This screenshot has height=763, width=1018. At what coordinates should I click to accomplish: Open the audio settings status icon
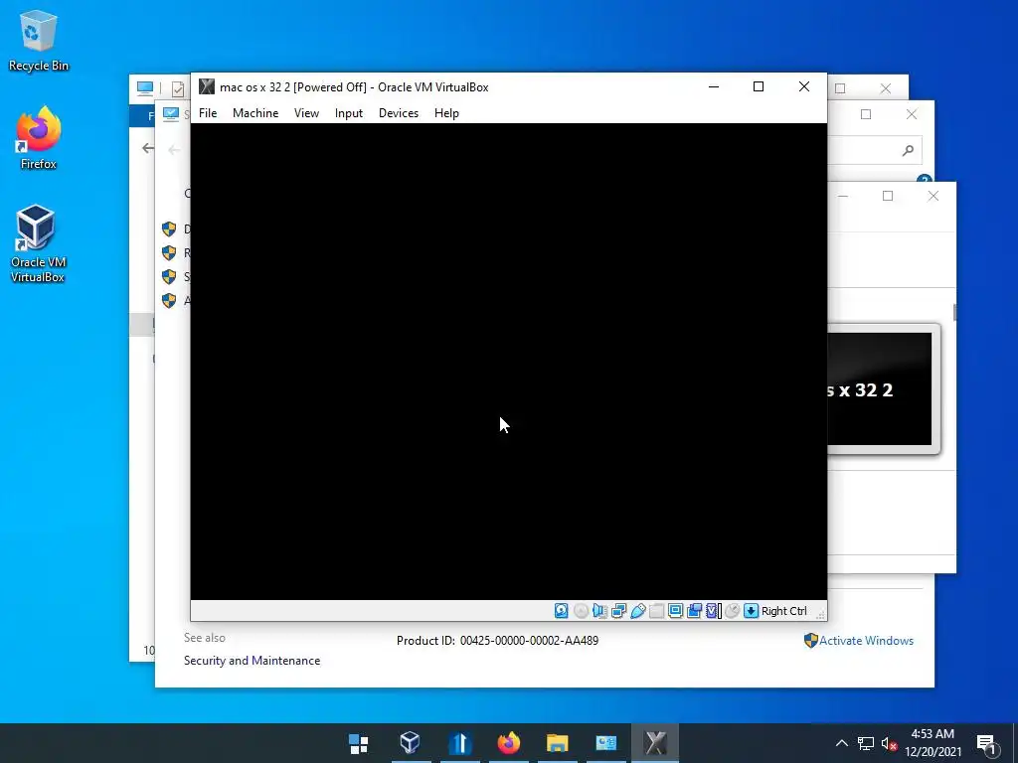click(599, 611)
